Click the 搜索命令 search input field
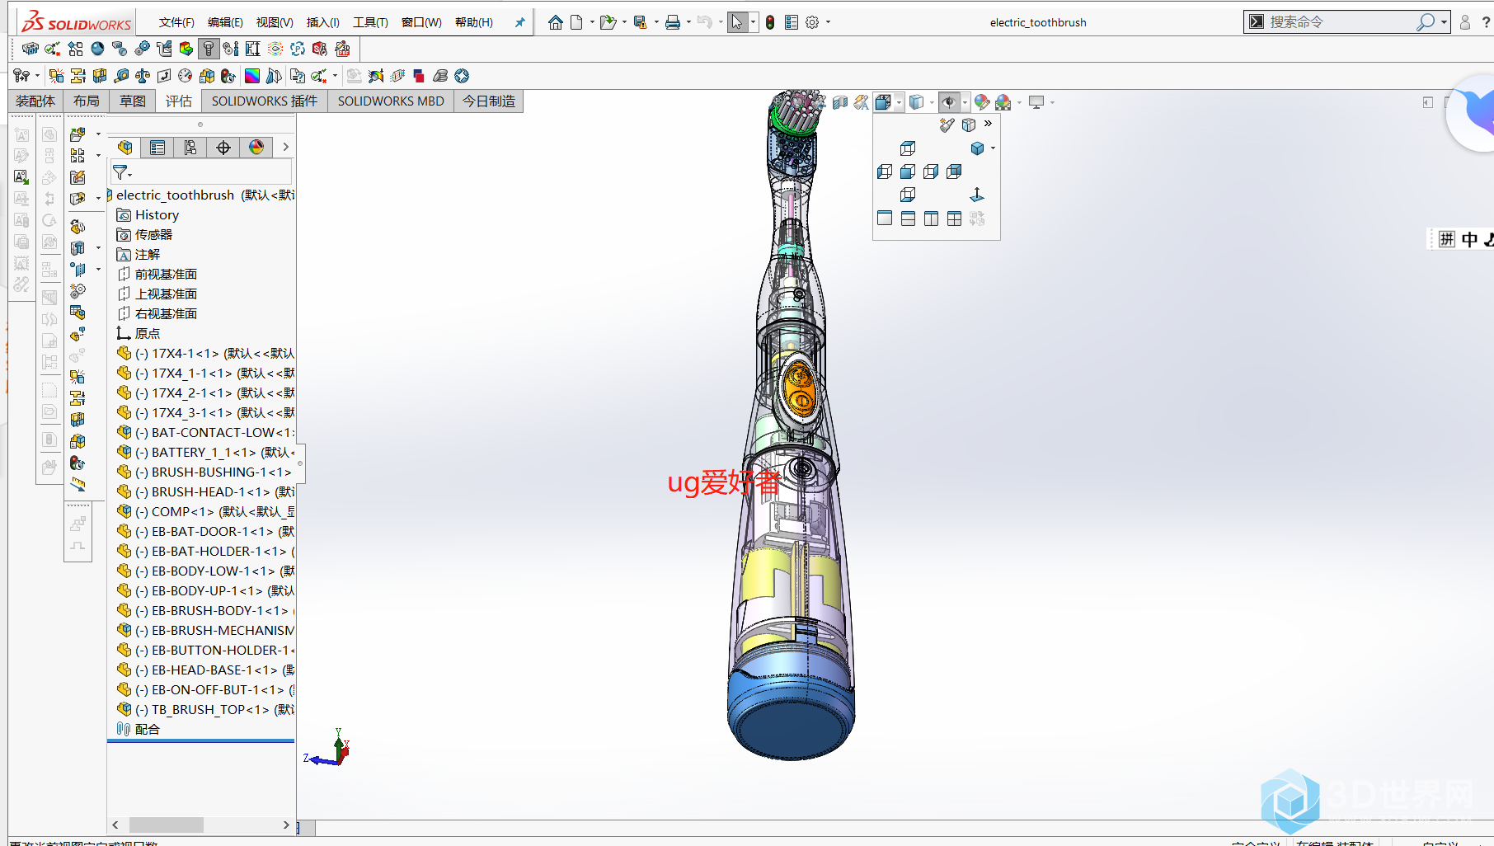 point(1340,22)
